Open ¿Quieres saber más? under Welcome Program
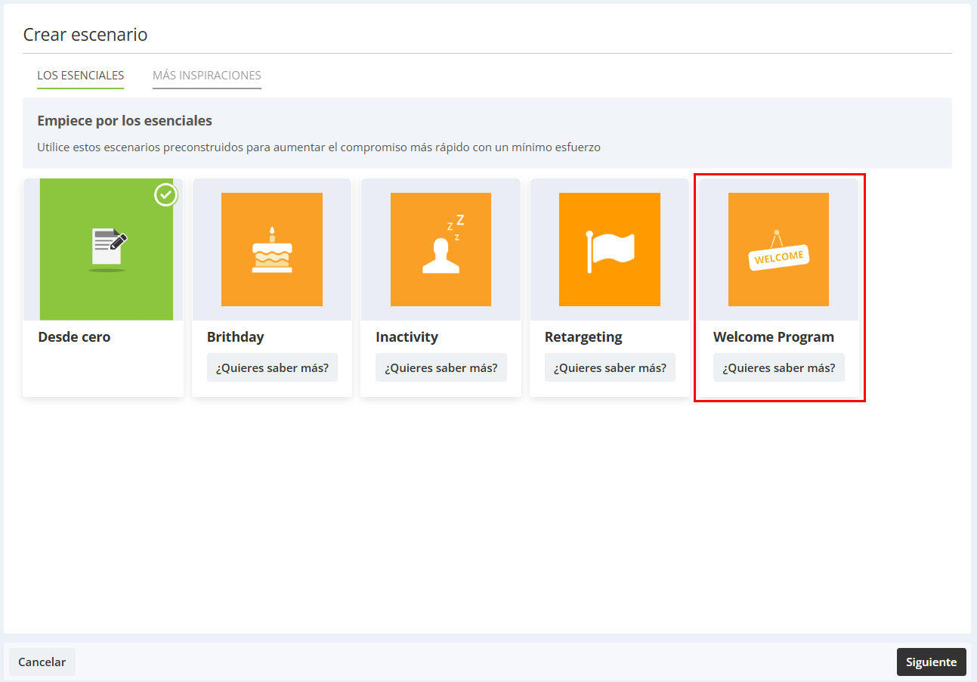Image resolution: width=977 pixels, height=682 pixels. (779, 368)
